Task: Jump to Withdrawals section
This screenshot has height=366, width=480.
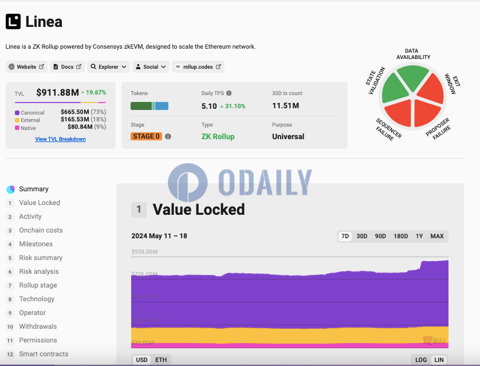Action: click(38, 326)
